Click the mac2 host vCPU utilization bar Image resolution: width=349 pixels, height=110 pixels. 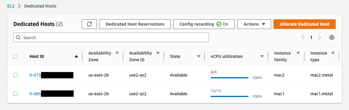click(x=229, y=78)
